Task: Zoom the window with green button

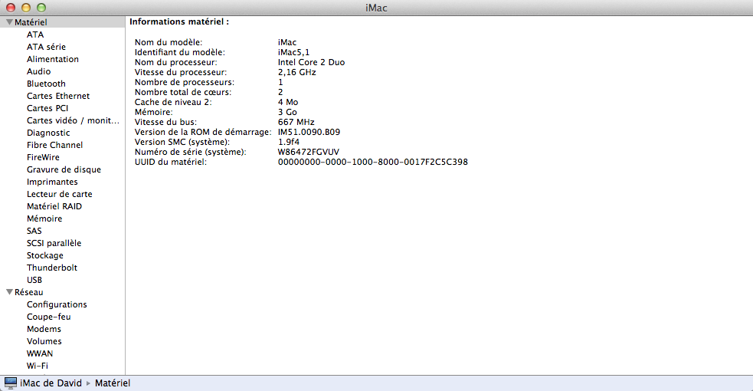Action: pos(41,8)
